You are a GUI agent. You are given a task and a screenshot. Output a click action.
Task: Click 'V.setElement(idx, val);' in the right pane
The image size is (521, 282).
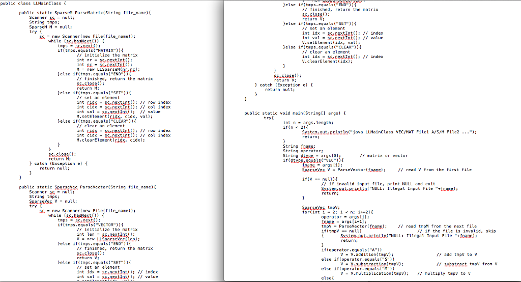(331, 43)
